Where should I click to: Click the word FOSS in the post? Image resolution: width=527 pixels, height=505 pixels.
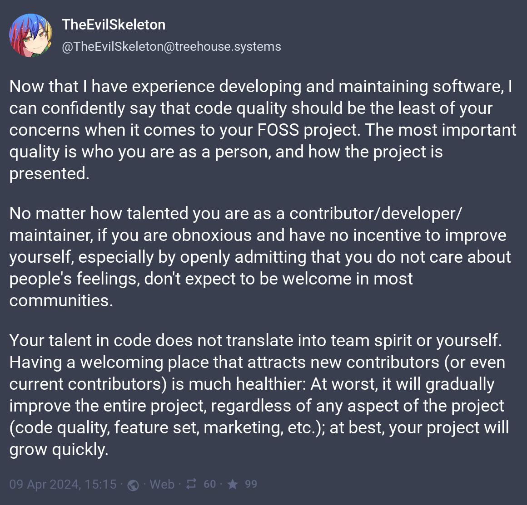tap(278, 130)
